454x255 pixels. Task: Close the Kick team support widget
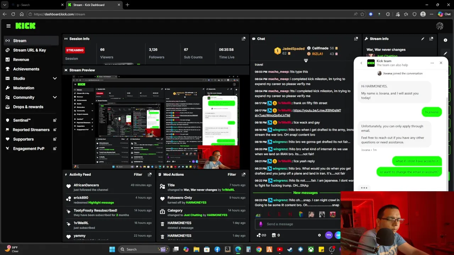click(x=441, y=63)
